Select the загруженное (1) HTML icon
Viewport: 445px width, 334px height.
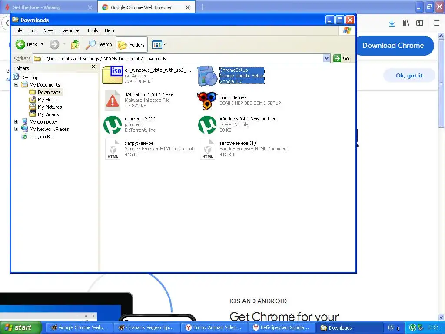click(207, 149)
